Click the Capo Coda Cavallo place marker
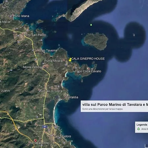The height and width of the screenshot is (148, 148). 89,69
